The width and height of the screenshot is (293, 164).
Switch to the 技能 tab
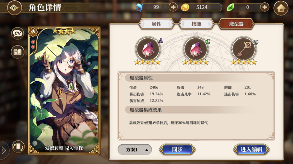pyautogui.click(x=196, y=24)
